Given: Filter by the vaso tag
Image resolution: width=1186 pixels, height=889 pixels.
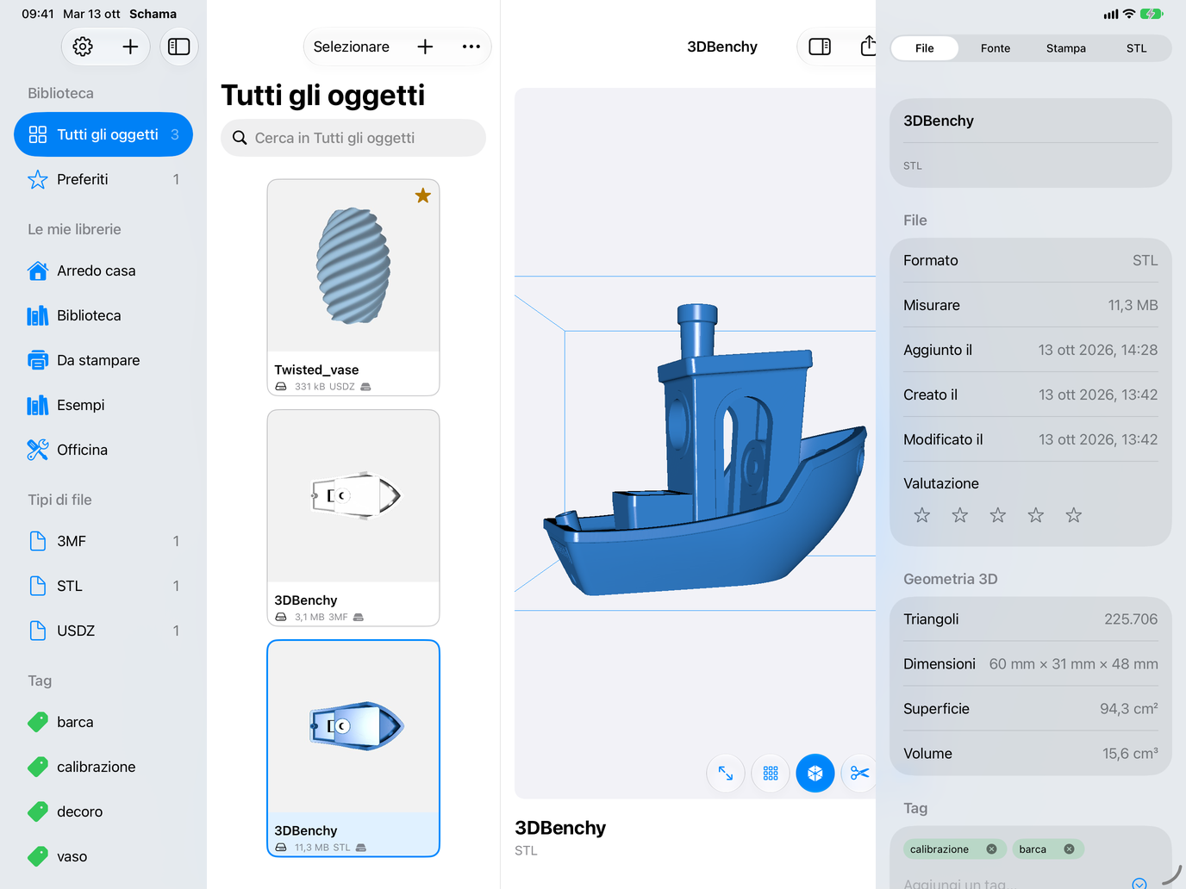Looking at the screenshot, I should (103, 856).
